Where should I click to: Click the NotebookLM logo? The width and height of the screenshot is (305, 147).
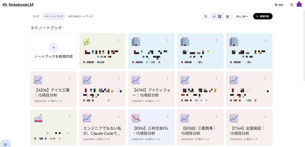coord(18,5)
